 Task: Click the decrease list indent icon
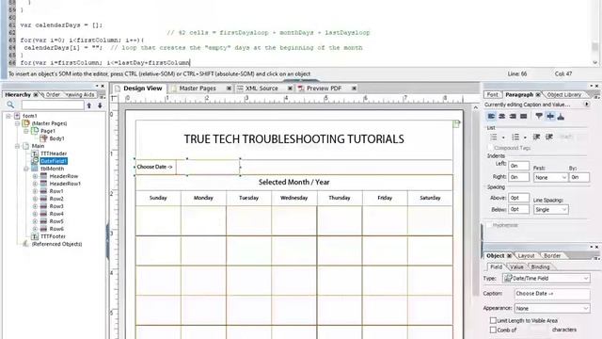(x=537, y=137)
